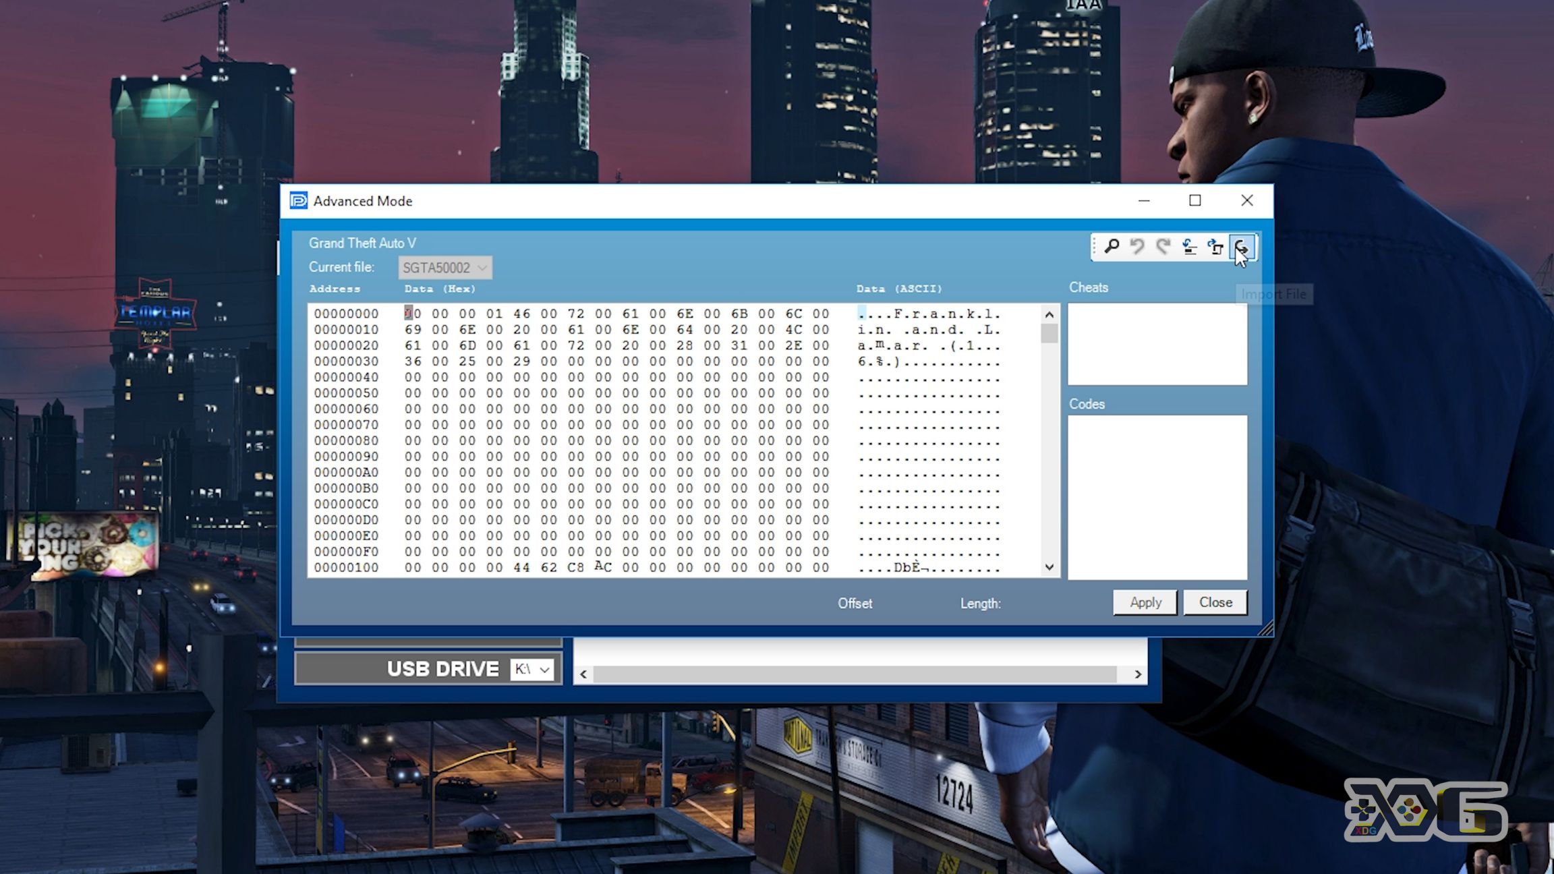Select the ImportTalis button icon
Image resolution: width=1554 pixels, height=874 pixels.
1241,247
